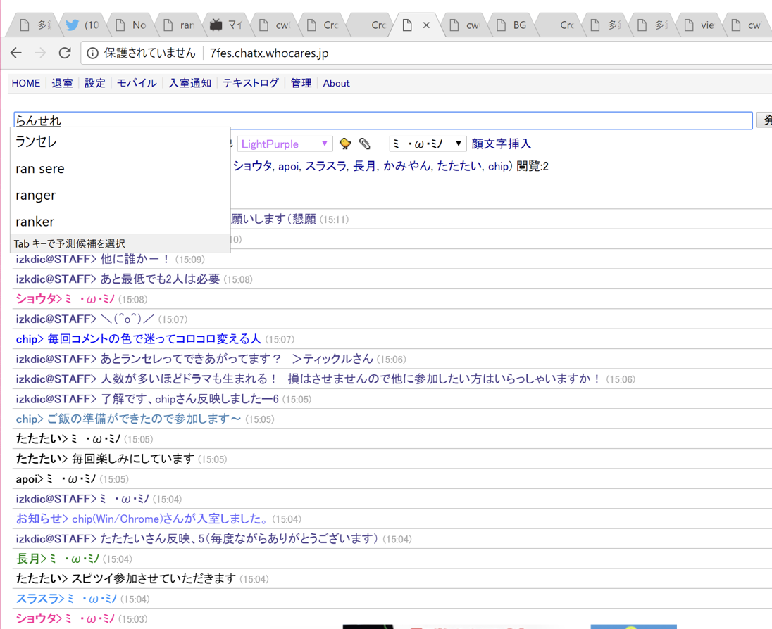Screen dimensions: 772x629
Task: Click the paperclip attachment icon
Action: pyautogui.click(x=365, y=144)
